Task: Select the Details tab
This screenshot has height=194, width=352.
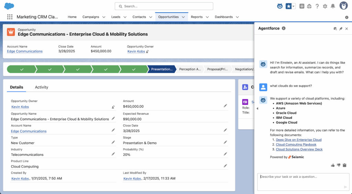Action: [16, 87]
